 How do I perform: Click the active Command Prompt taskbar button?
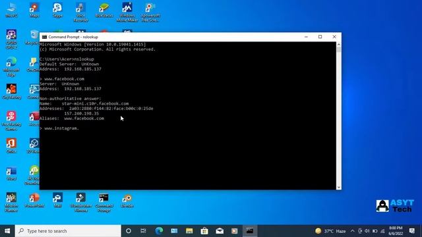[x=250, y=231]
